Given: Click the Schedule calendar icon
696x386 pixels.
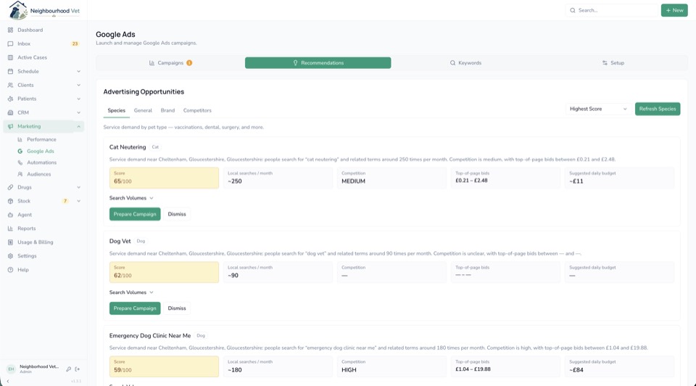Looking at the screenshot, I should click(x=10, y=71).
